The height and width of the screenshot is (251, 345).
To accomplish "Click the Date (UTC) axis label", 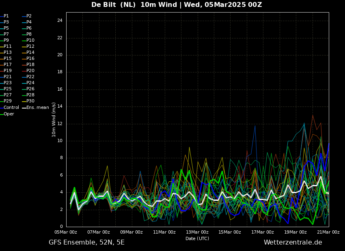I will click(x=197, y=239).
